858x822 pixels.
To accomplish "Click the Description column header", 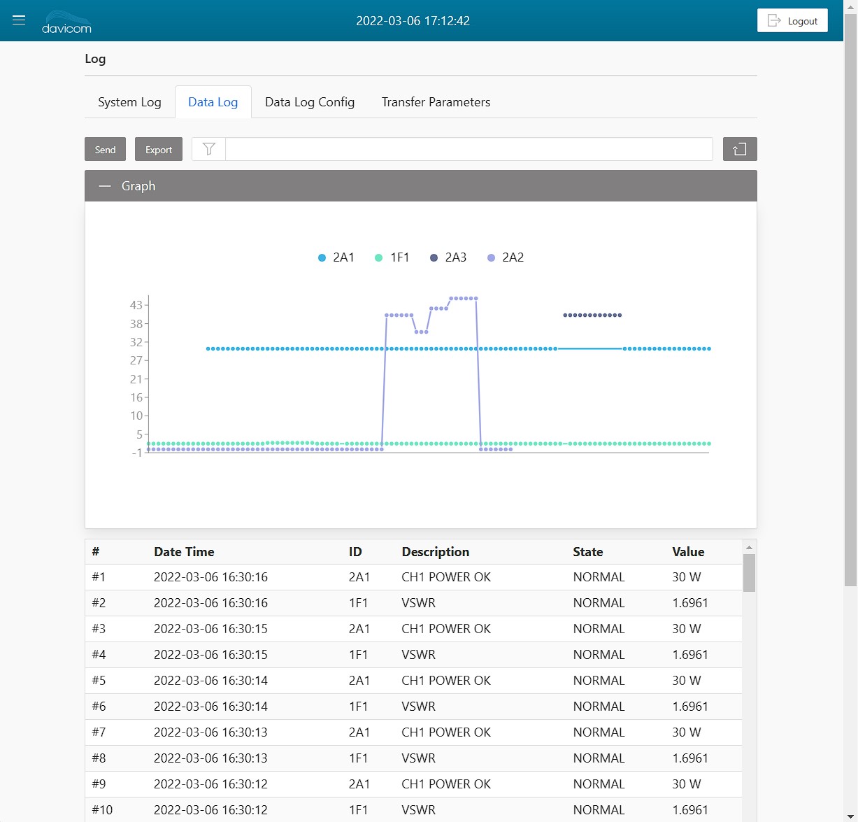I will coord(435,552).
